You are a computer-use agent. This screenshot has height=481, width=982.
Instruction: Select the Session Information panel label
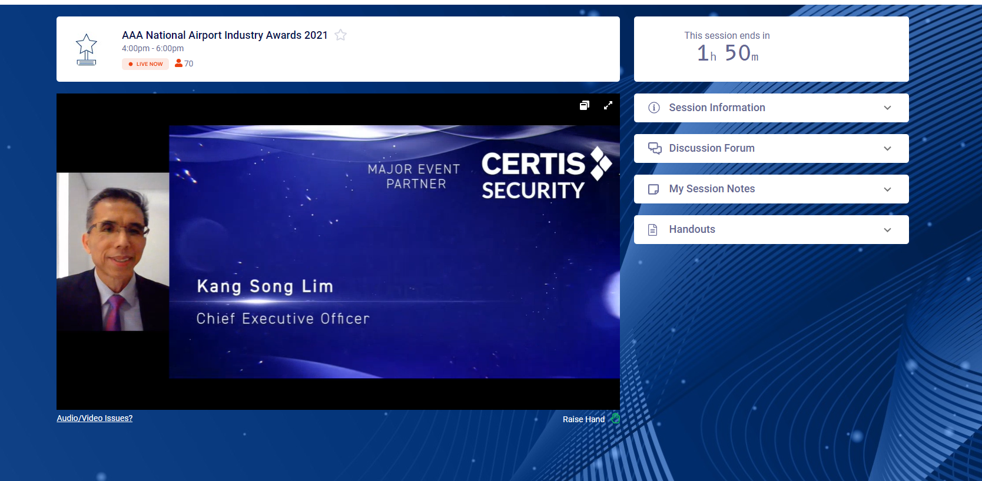coord(716,108)
